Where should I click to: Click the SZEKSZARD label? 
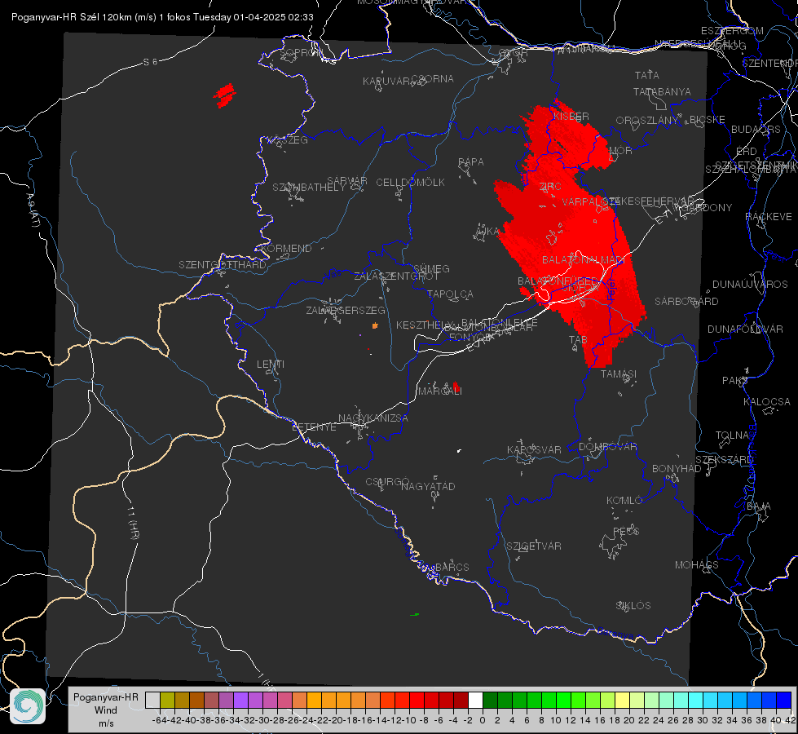[723, 460]
